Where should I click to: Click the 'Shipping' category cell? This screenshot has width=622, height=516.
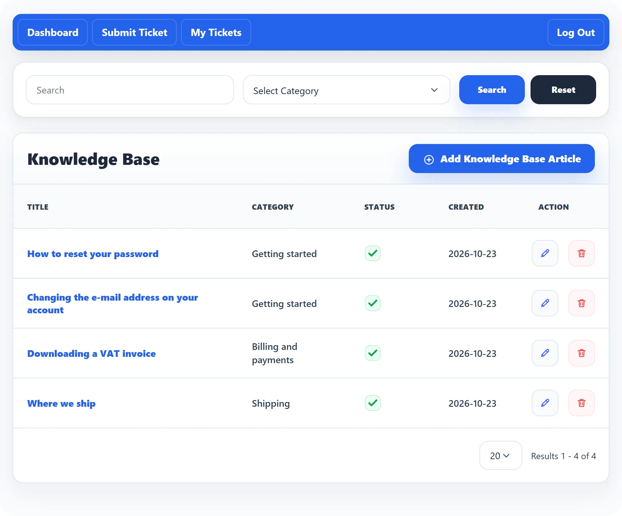271,404
